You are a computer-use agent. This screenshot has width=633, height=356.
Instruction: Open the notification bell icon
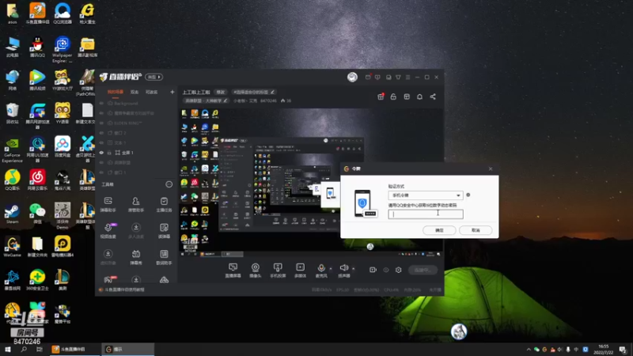419,97
